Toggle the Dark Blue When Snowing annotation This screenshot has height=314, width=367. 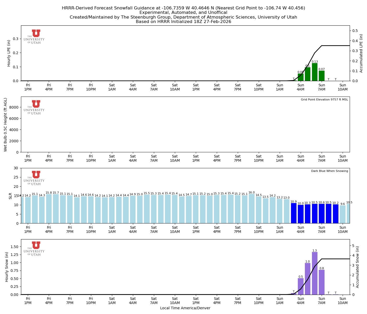pos(329,171)
